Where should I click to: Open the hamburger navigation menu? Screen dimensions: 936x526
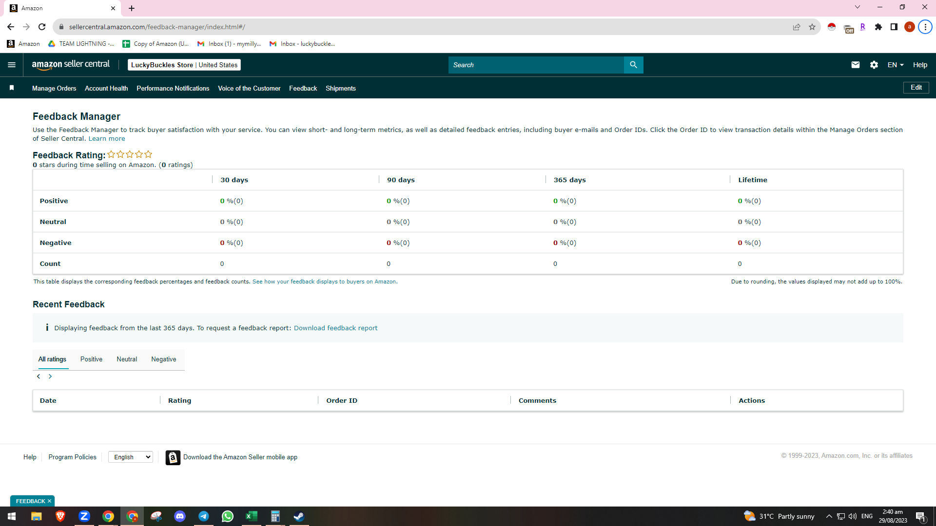point(12,65)
